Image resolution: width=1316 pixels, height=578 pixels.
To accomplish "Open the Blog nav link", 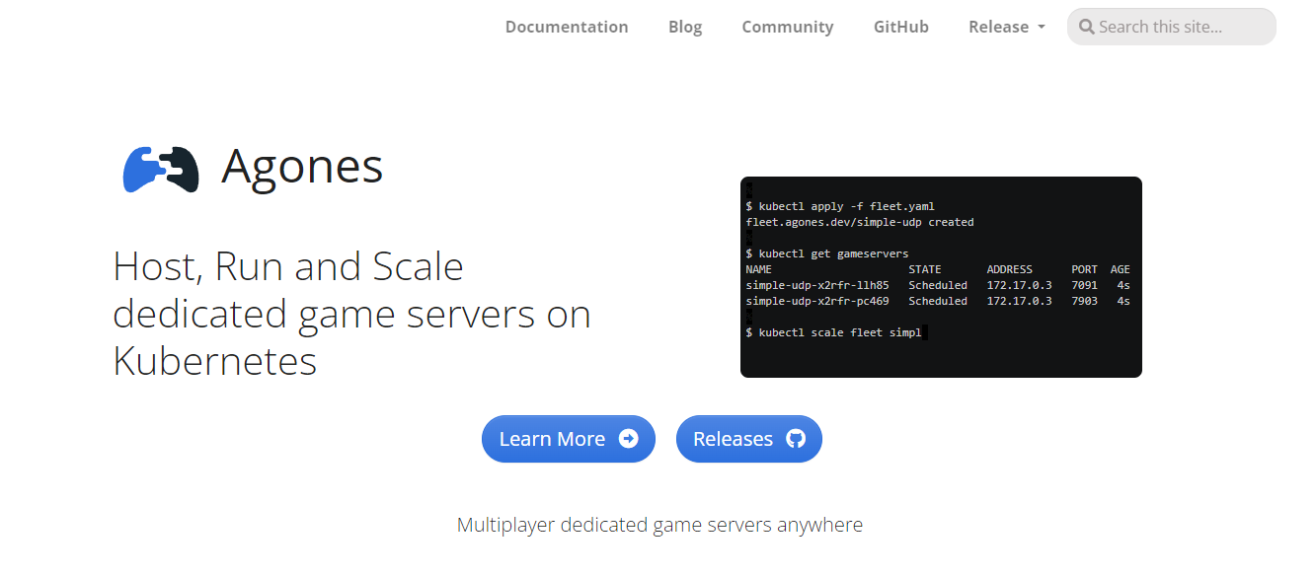I will tap(685, 27).
